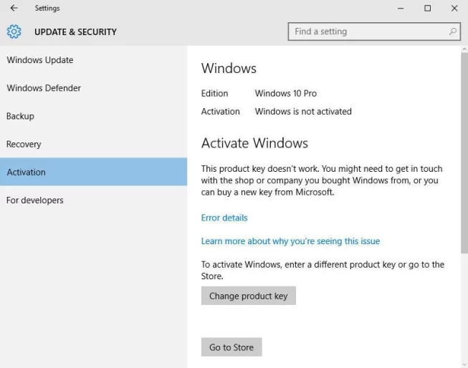This screenshot has width=468, height=368.
Task: Select the Activation sidebar item
Action: click(93, 172)
